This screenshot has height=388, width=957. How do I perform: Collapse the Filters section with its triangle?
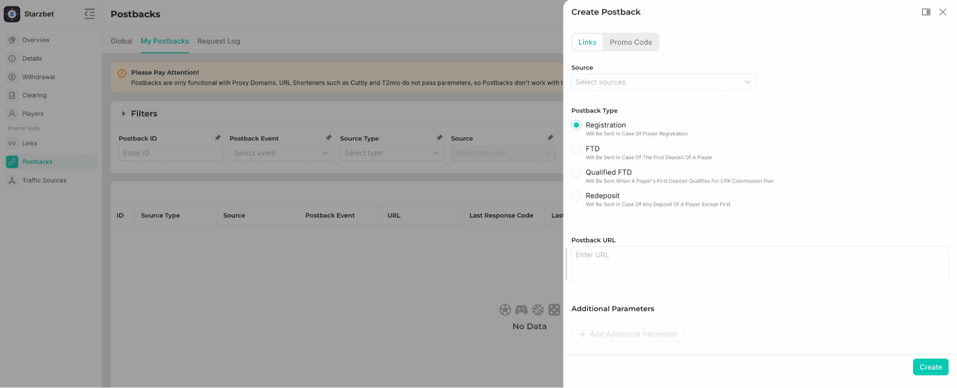[124, 114]
